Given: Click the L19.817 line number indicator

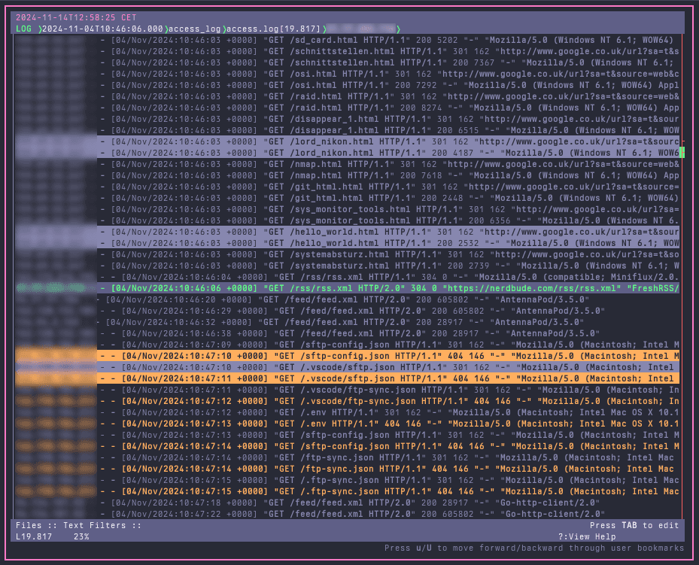Looking at the screenshot, I should [34, 536].
